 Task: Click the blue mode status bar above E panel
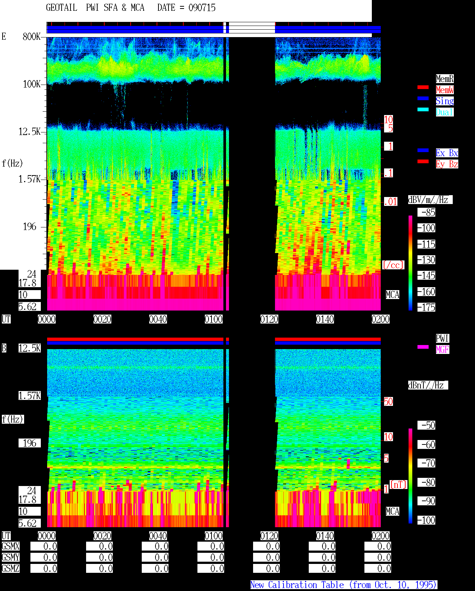213,29
